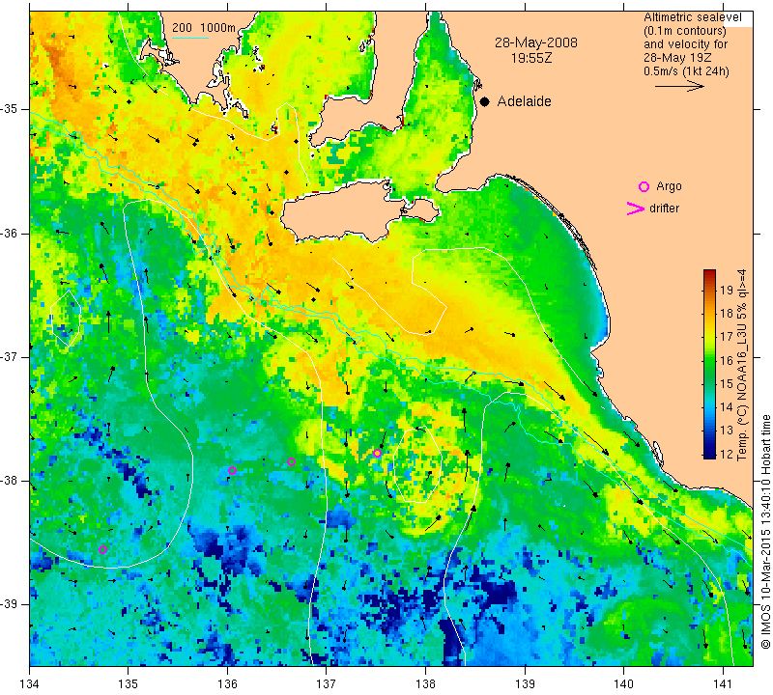This screenshot has height=695, width=773.
Task: Click the '19:55Z' time text
Action: [531, 58]
